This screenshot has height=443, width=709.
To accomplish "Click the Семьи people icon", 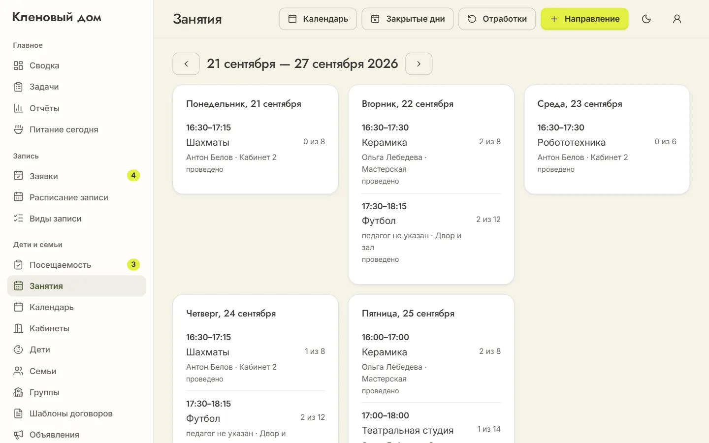I will tap(18, 371).
